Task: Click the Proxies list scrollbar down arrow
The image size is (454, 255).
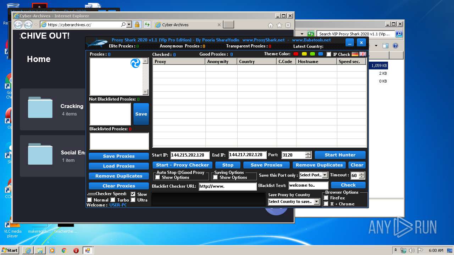Action: (145, 92)
